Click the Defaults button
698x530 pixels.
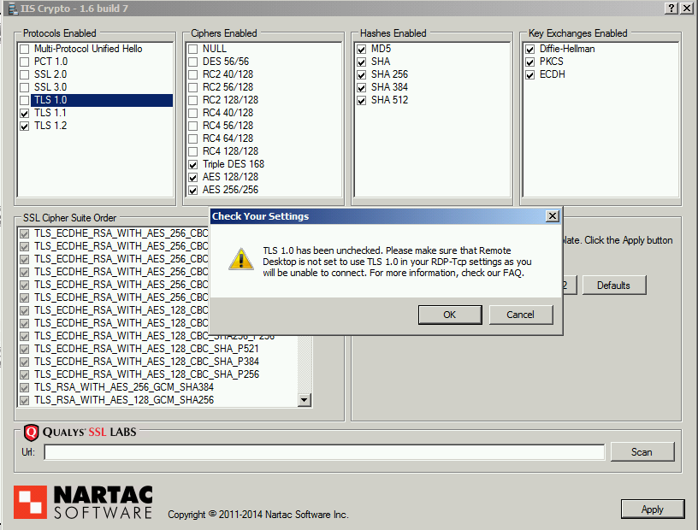coord(614,286)
